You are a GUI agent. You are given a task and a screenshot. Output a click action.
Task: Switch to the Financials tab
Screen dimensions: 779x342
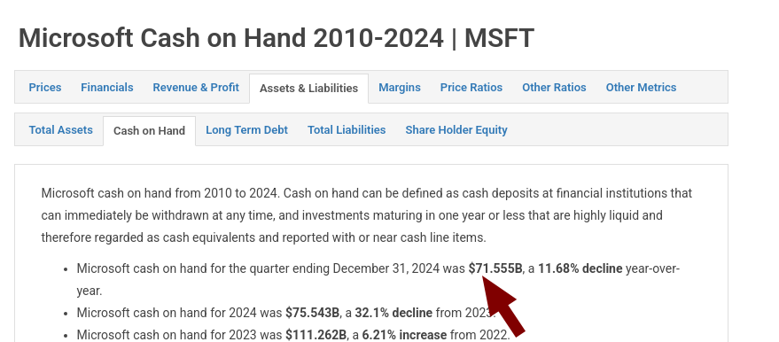pyautogui.click(x=107, y=88)
